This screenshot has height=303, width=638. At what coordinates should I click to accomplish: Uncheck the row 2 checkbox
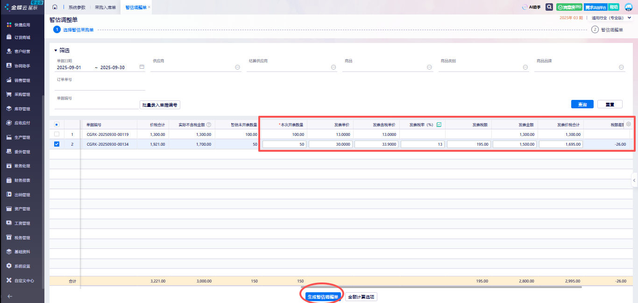coord(57,144)
